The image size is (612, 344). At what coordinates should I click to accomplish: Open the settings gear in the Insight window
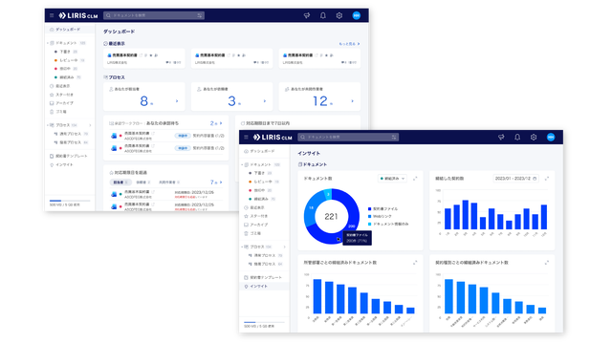(x=534, y=138)
